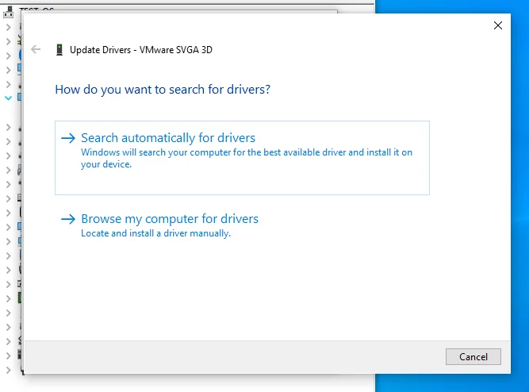Click 'Locate and install a driver manually' text
This screenshot has width=529, height=392.
(156, 233)
